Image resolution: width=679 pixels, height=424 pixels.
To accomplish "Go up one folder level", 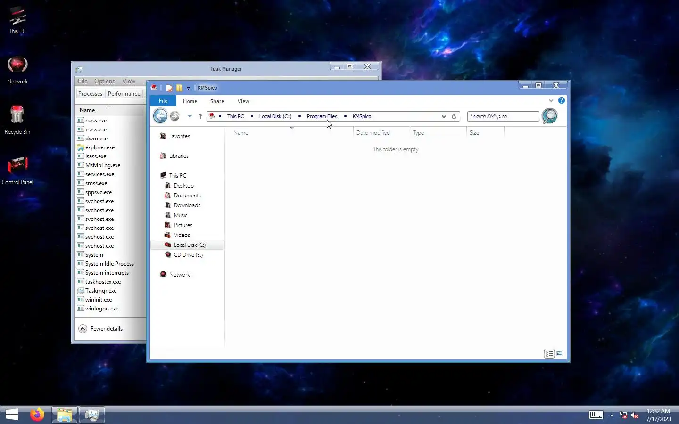I will click(200, 116).
